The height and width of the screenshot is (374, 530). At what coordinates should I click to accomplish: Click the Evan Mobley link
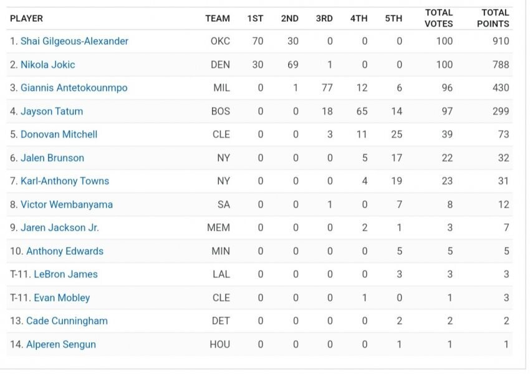[x=62, y=298]
